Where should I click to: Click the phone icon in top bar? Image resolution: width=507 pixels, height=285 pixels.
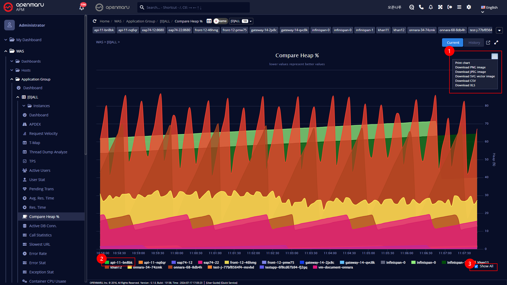(x=421, y=7)
